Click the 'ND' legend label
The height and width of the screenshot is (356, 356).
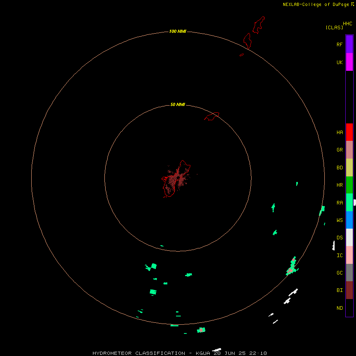(x=339, y=308)
